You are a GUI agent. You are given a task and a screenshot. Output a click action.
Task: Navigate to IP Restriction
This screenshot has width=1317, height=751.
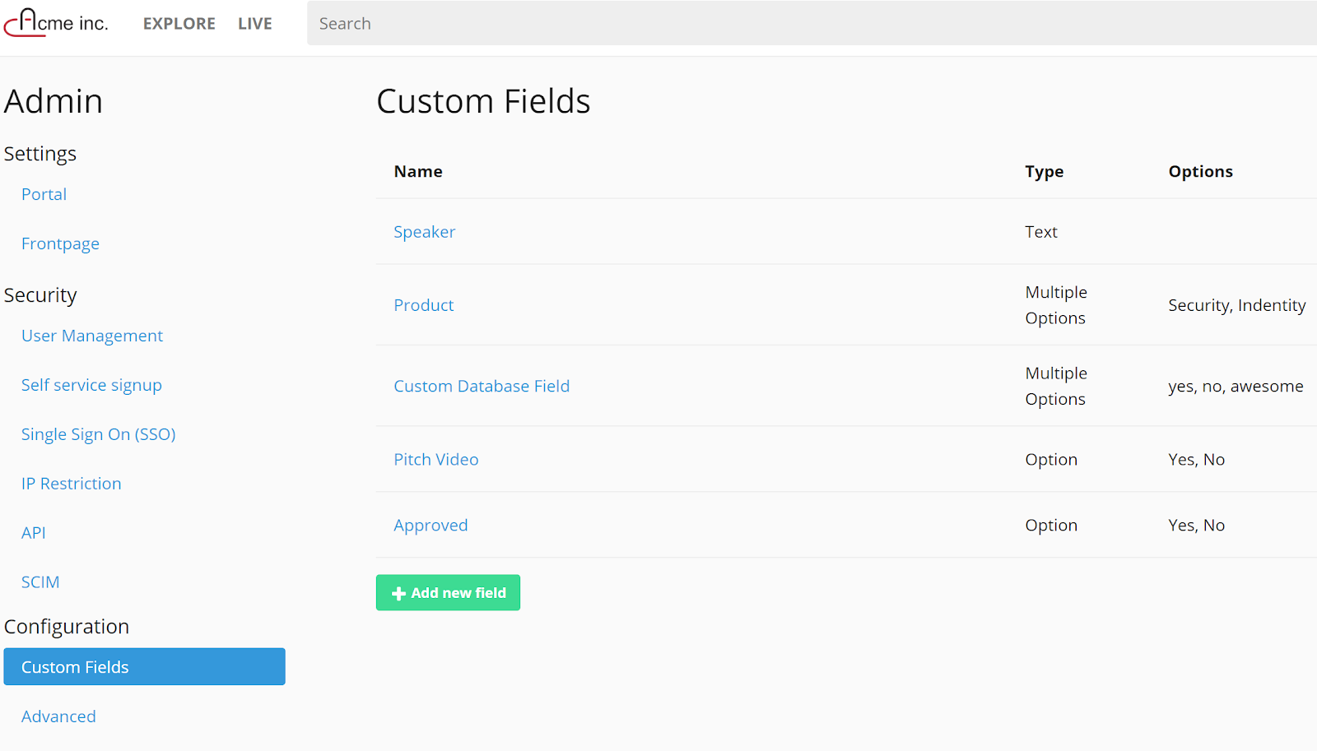coord(72,484)
